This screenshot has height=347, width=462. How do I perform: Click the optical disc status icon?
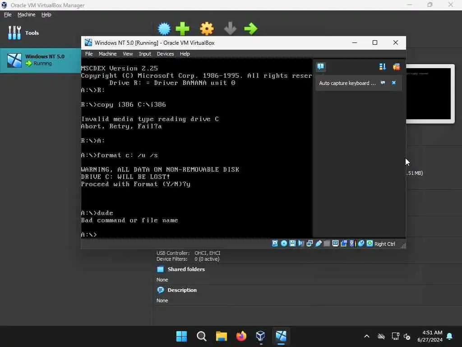tap(284, 244)
